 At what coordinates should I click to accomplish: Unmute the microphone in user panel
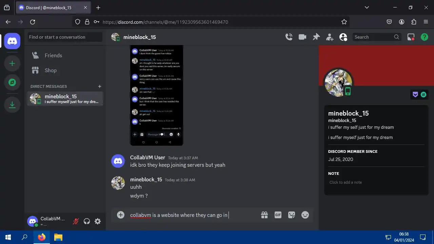coord(76,221)
